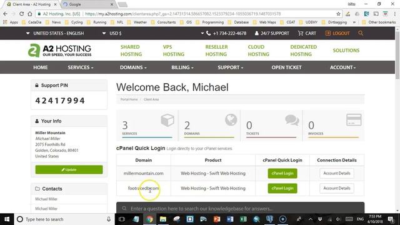The width and height of the screenshot is (400, 225).
Task: Click the LOGOUT link
Action: (x=337, y=33)
